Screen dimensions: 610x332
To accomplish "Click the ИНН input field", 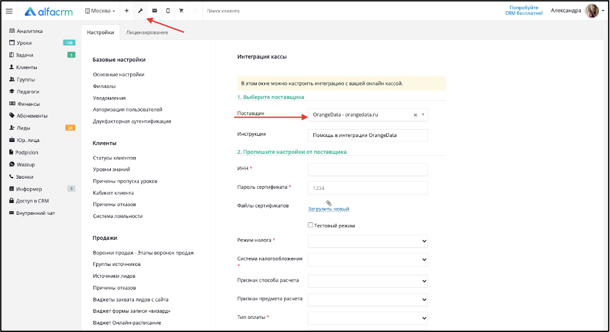I will coord(368,169).
